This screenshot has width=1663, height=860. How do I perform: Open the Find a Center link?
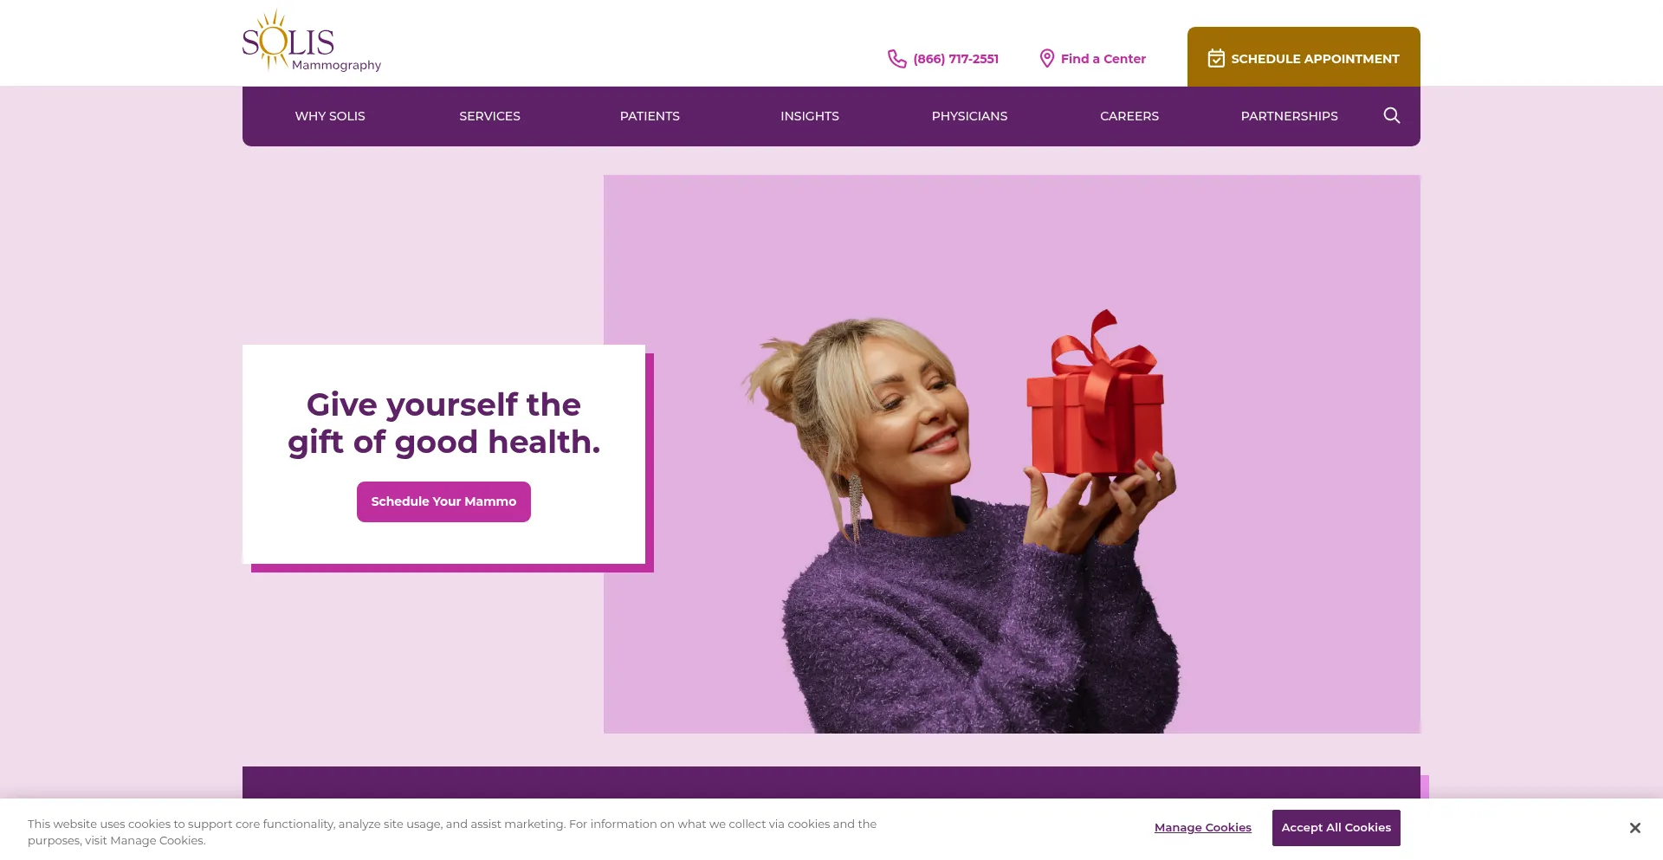click(x=1103, y=59)
